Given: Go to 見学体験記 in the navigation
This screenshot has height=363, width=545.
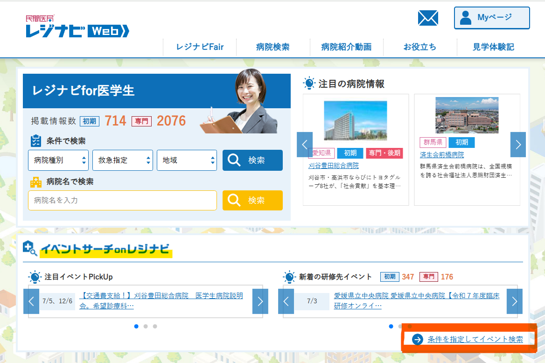Looking at the screenshot, I should (x=493, y=47).
